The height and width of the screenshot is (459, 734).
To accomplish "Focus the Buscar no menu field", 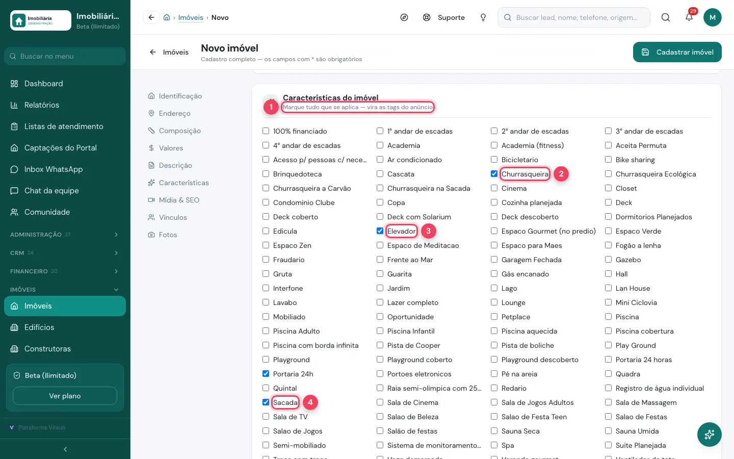I will [x=65, y=56].
